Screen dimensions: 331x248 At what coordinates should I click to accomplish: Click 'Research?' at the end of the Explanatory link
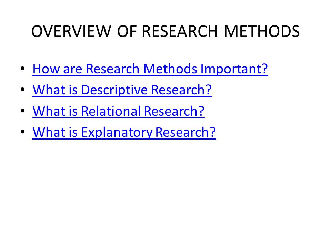(185, 132)
